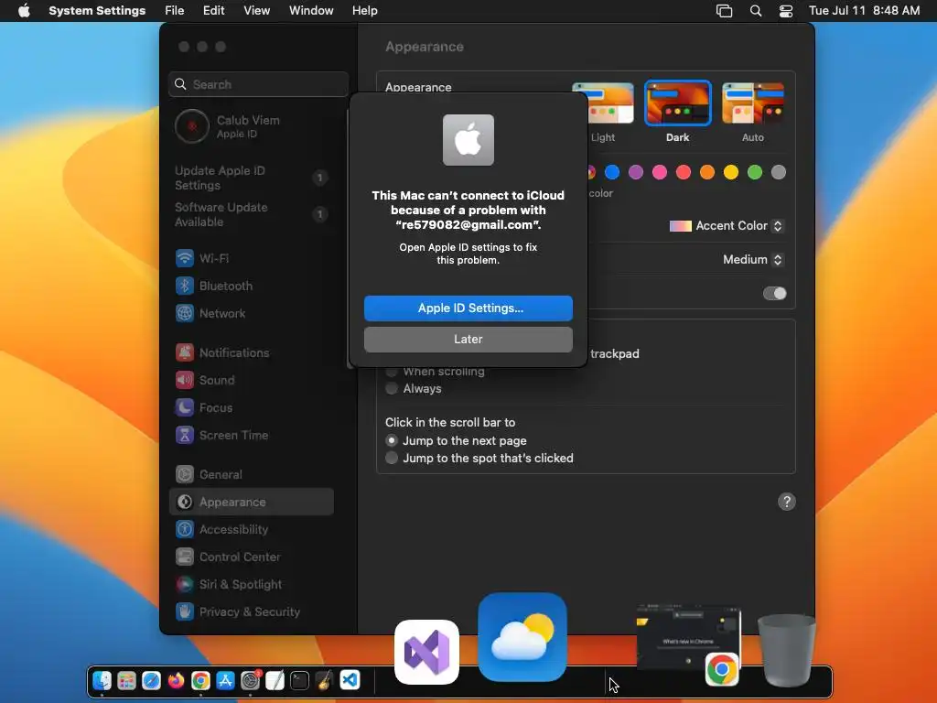Select the Always scroll bar option
Viewport: 937px width, 703px height.
392,388
